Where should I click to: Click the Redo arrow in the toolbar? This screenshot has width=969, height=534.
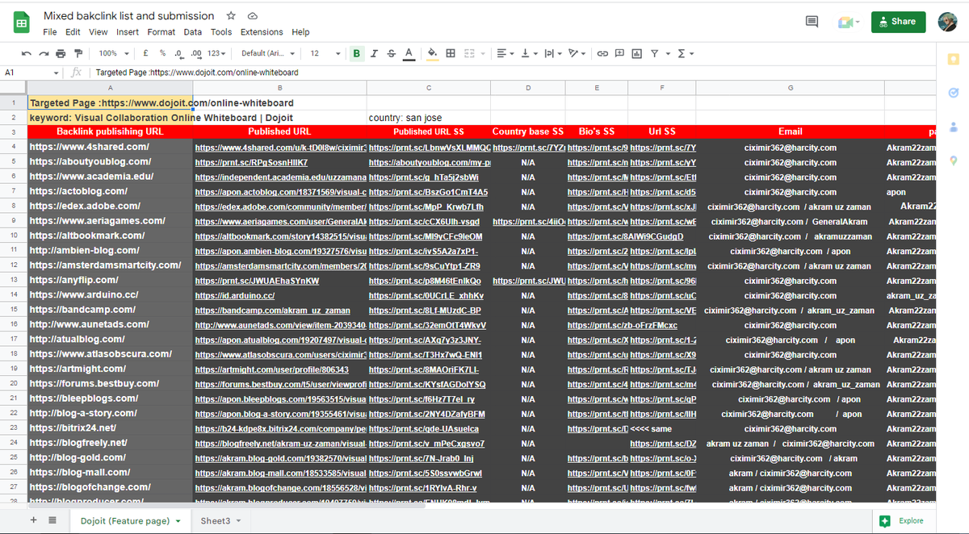[x=44, y=53]
